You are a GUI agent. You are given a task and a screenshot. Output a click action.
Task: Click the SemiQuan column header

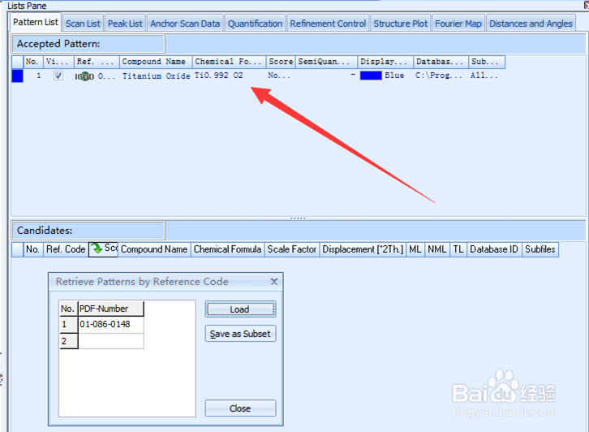[x=326, y=62]
